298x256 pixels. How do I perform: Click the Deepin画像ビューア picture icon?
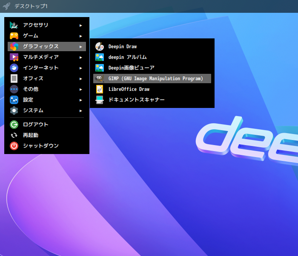[x=100, y=68]
